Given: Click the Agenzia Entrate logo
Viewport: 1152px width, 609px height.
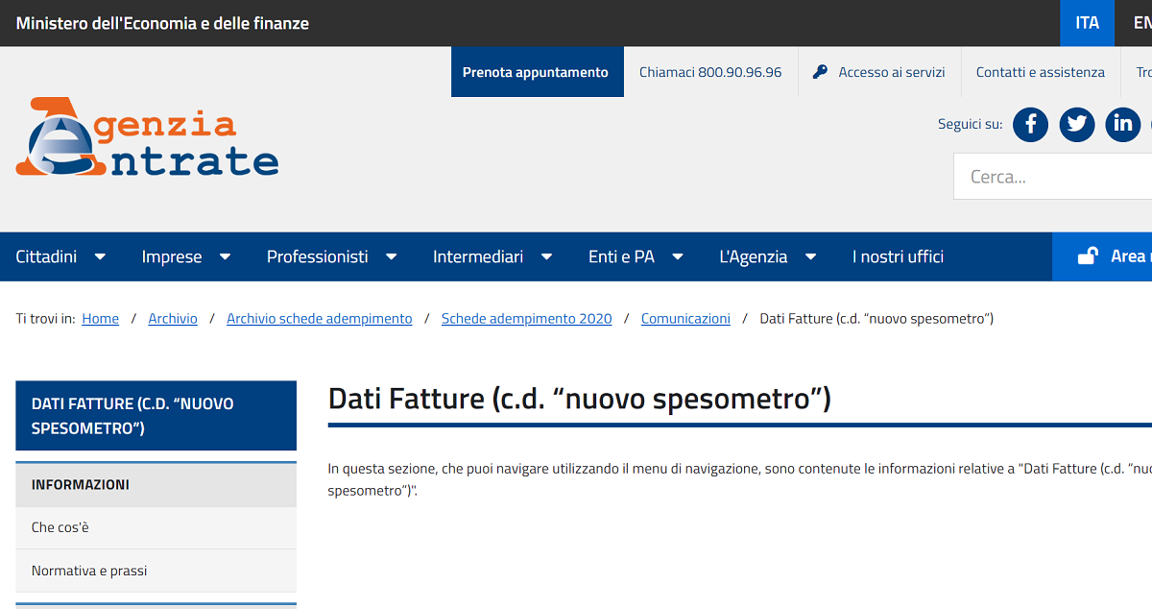Looking at the screenshot, I should [x=147, y=137].
